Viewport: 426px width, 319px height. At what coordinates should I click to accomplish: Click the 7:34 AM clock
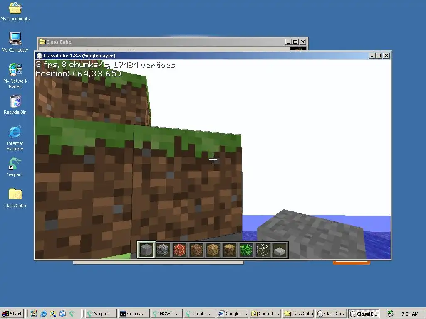coord(410,314)
